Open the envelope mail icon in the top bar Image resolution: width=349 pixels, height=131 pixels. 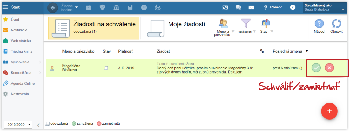pyautogui.click(x=252, y=8)
